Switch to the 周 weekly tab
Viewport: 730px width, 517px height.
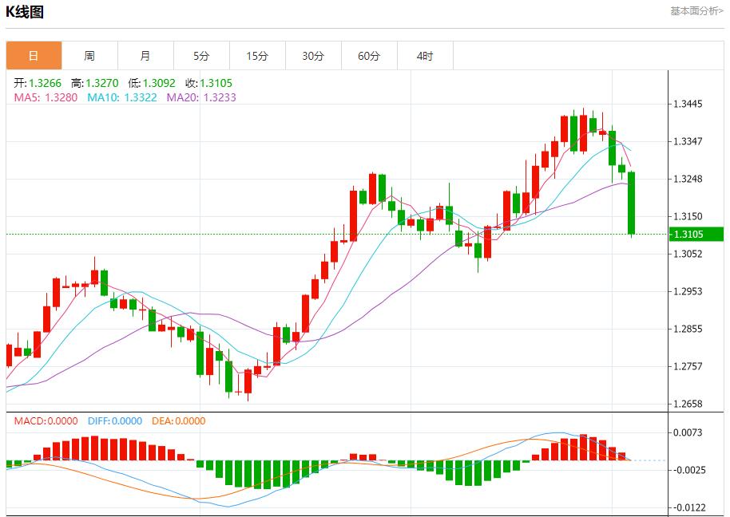click(x=89, y=56)
